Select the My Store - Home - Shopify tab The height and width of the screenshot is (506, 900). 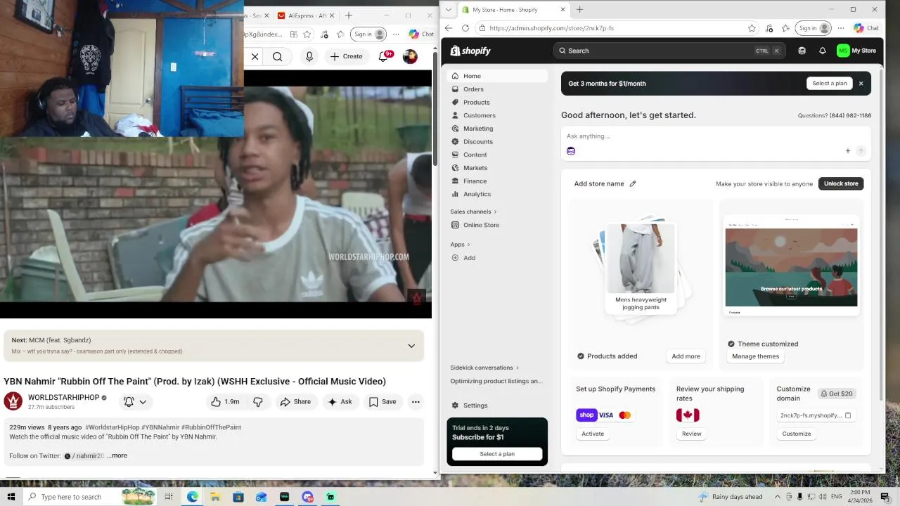[x=514, y=9]
